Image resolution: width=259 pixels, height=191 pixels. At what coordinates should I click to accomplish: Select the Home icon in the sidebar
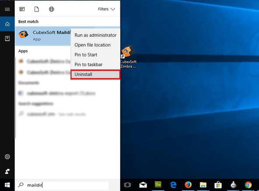point(7,24)
